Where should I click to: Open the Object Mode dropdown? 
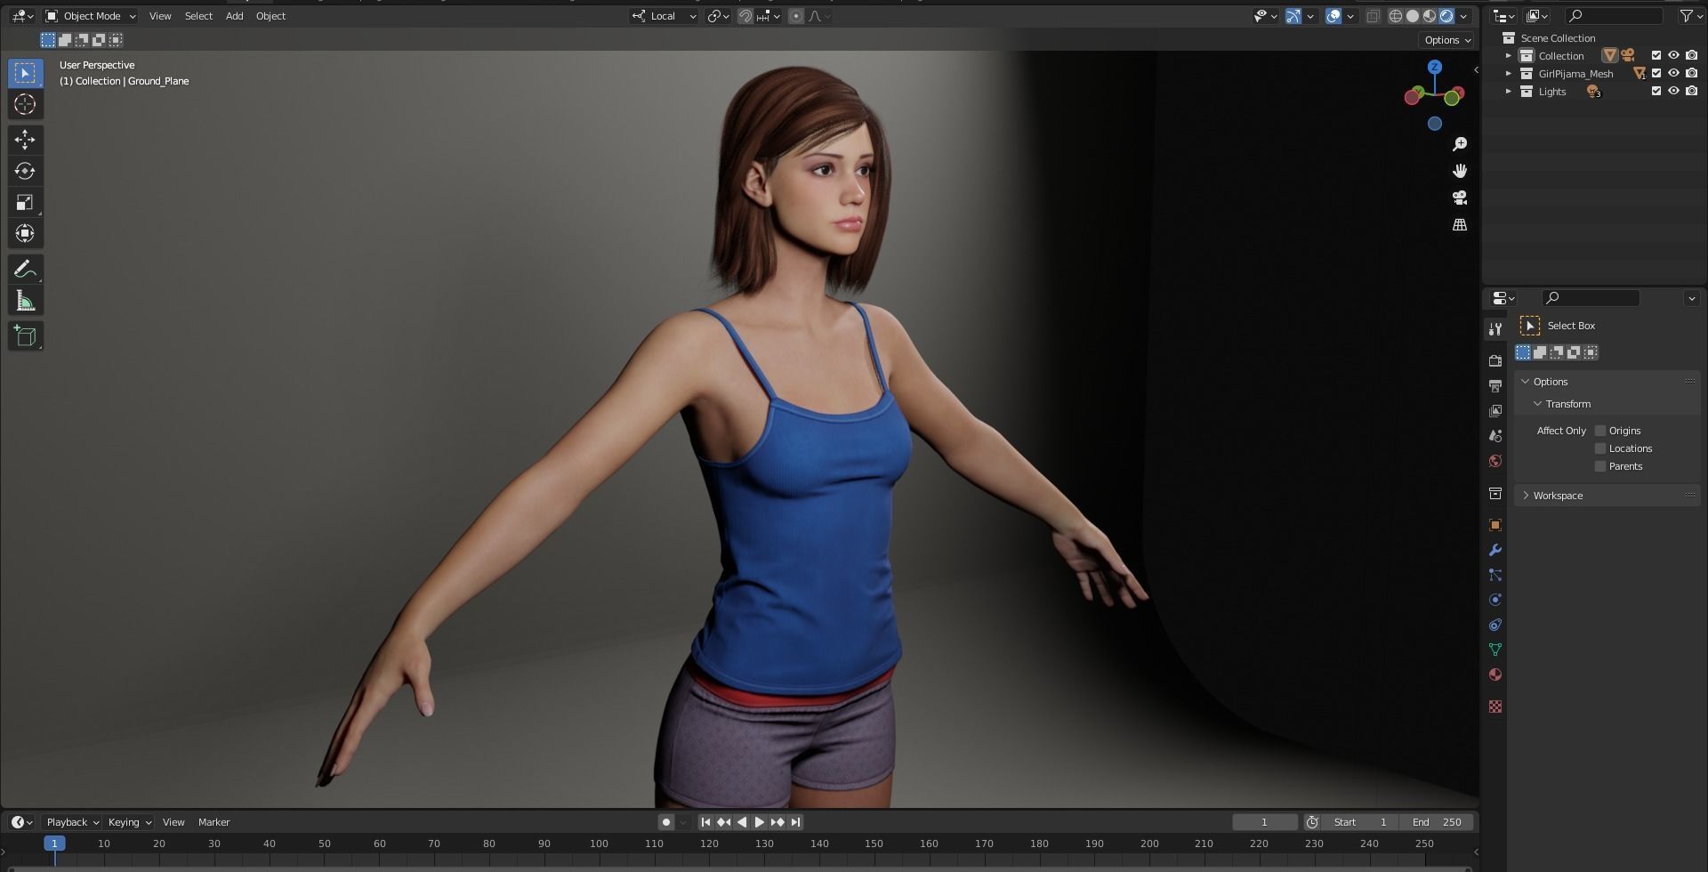tap(91, 16)
